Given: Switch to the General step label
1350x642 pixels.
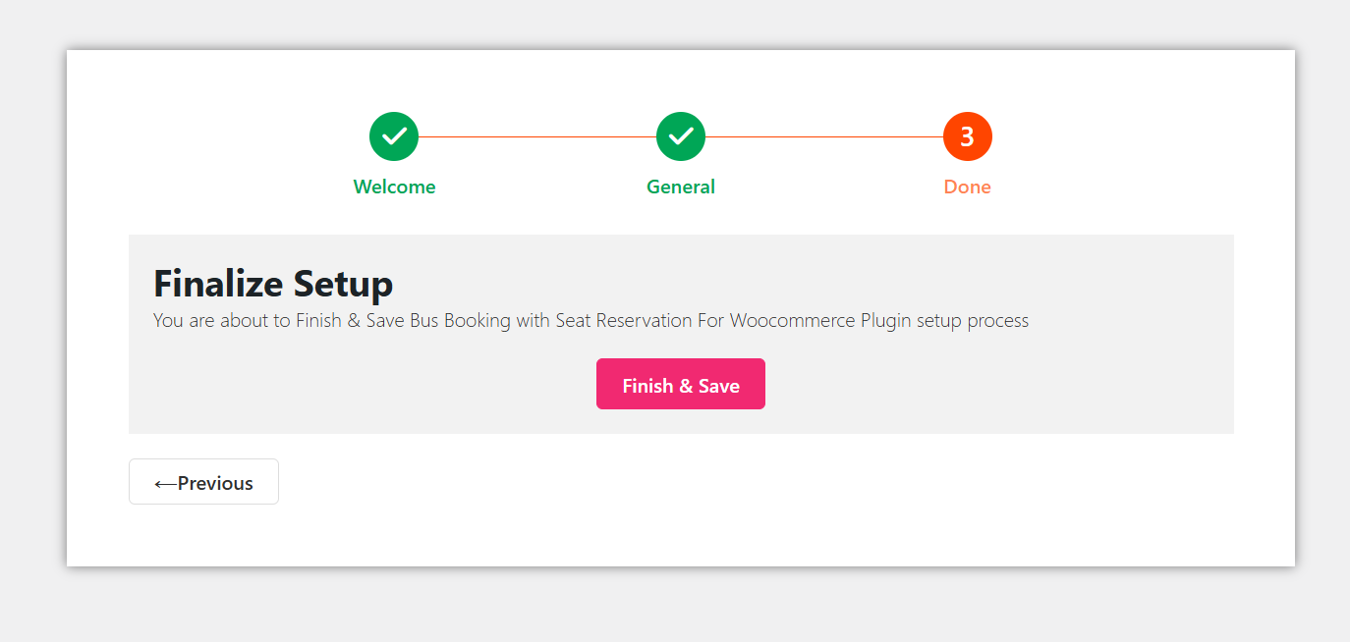Looking at the screenshot, I should coord(681,187).
